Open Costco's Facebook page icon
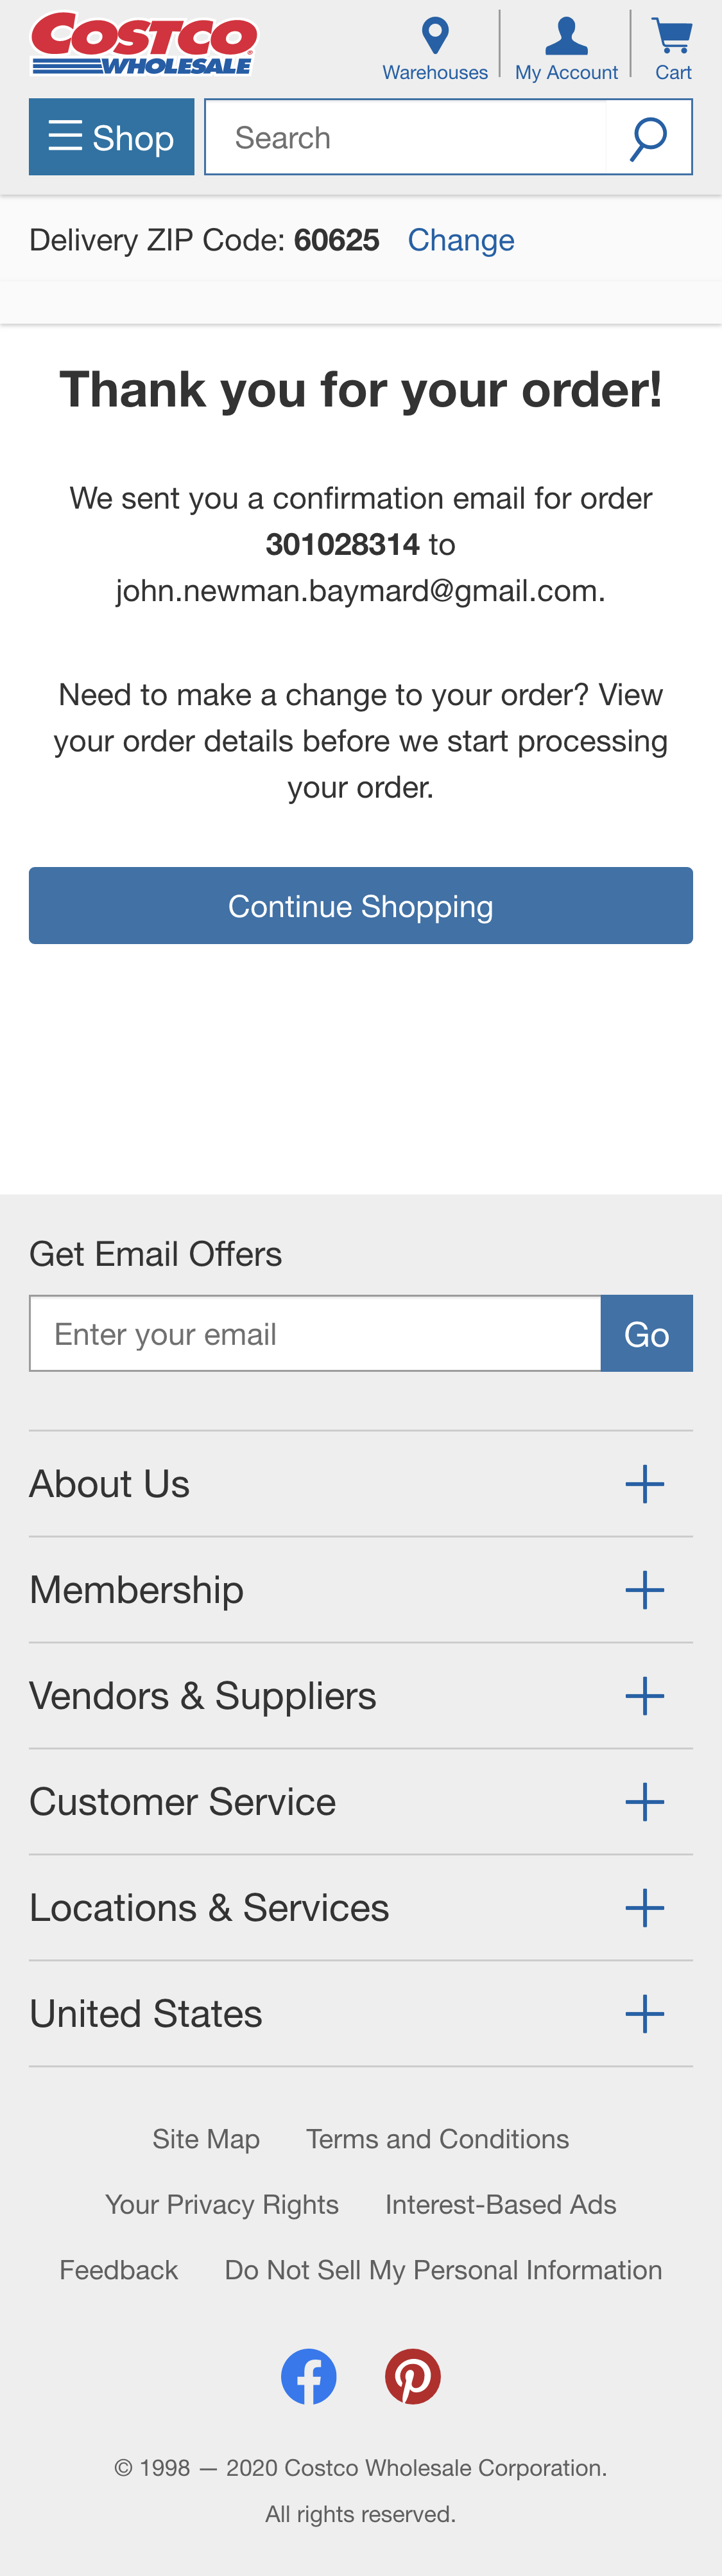The image size is (722, 2576). click(x=309, y=2376)
